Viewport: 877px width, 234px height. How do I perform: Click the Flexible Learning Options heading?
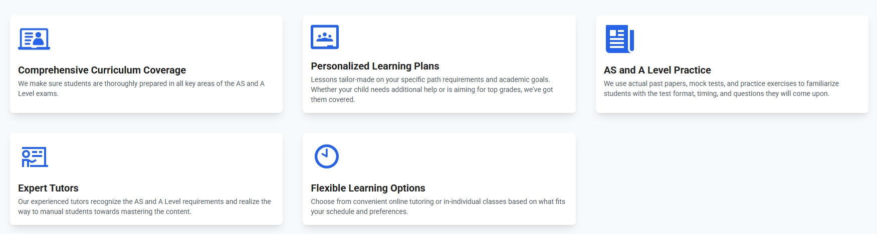(368, 188)
